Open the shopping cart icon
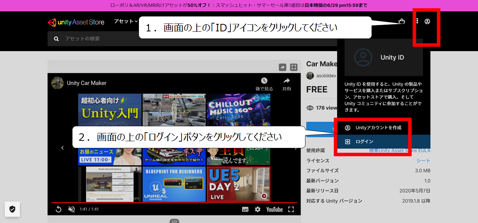The height and width of the screenshot is (223, 478). (402, 21)
